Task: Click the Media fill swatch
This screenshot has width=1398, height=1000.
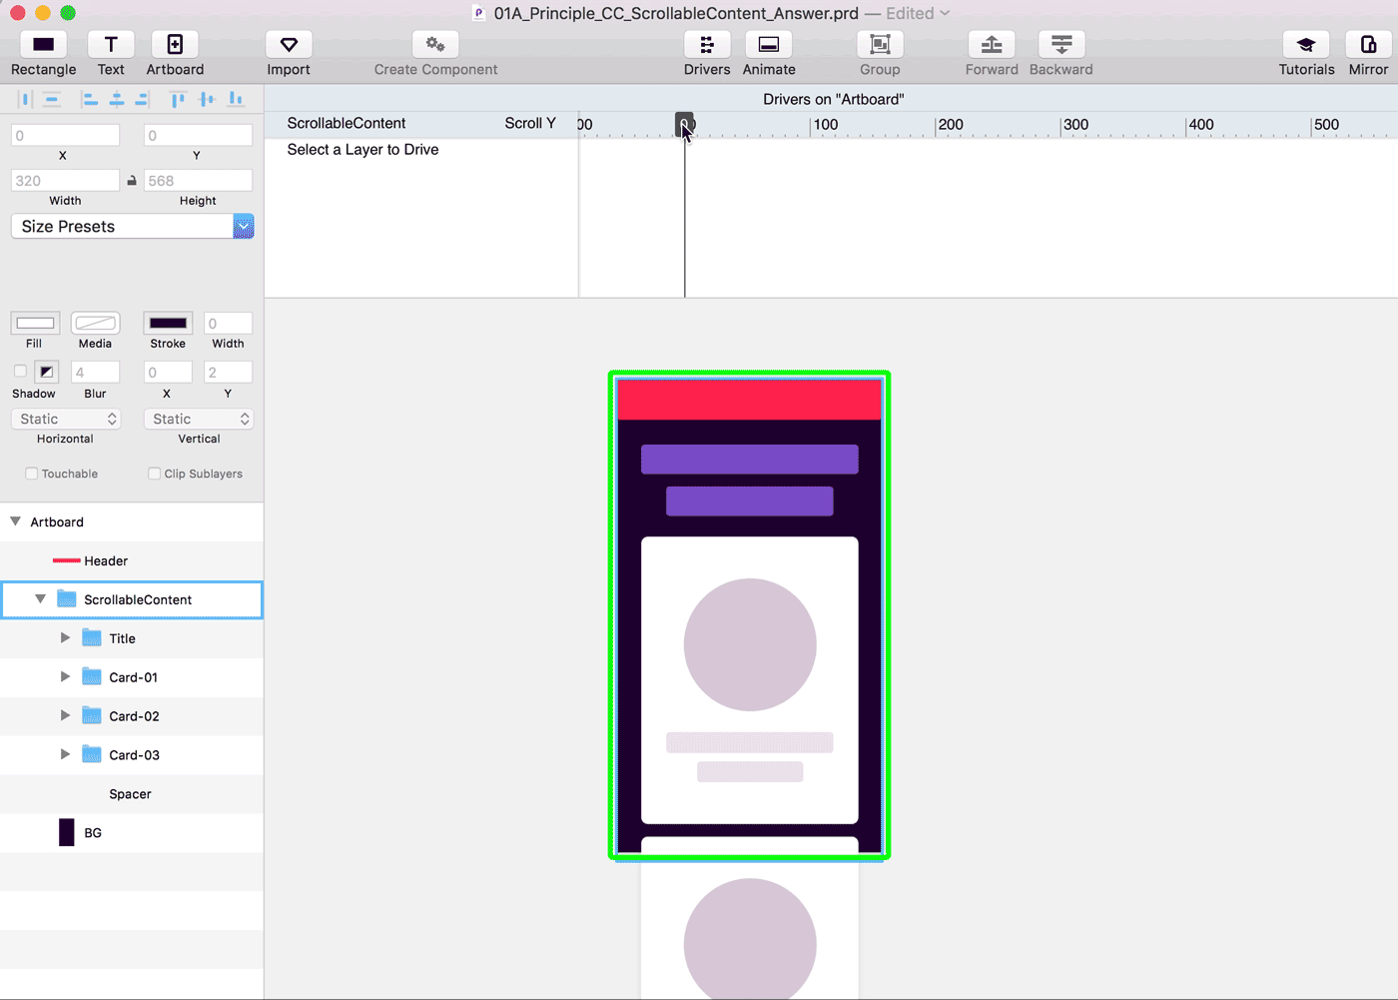Action: pos(96,323)
